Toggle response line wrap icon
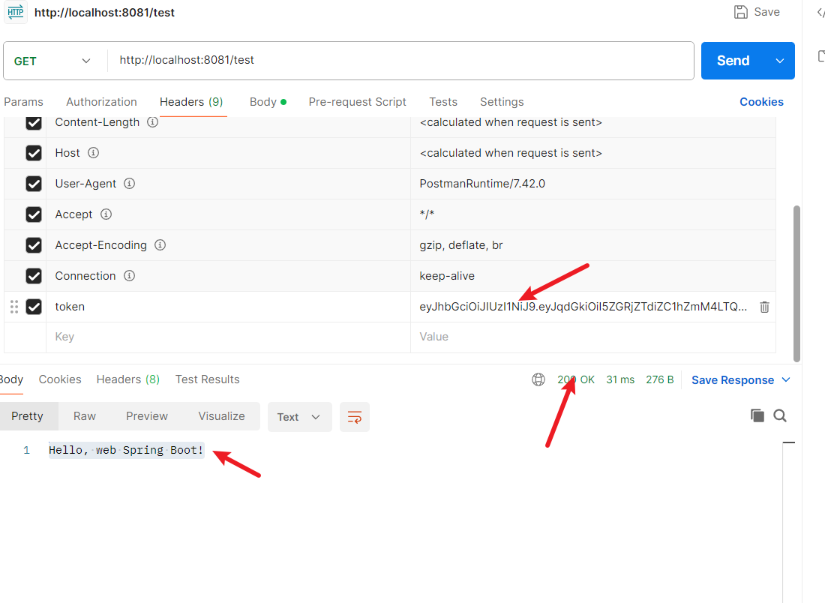The width and height of the screenshot is (825, 603). [355, 417]
